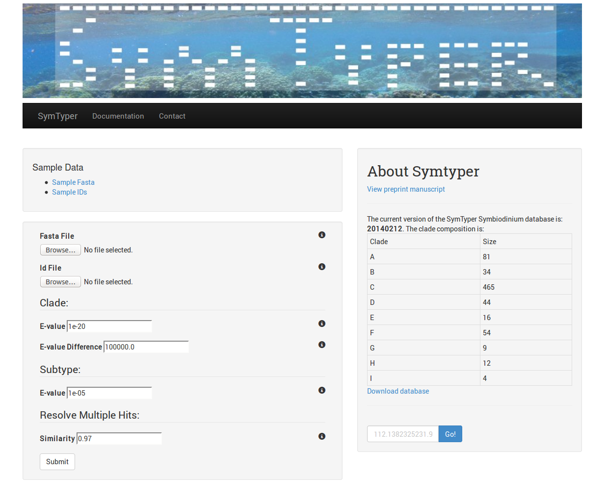The height and width of the screenshot is (500, 607).
Task: Browse for an Id File
Action: [60, 282]
